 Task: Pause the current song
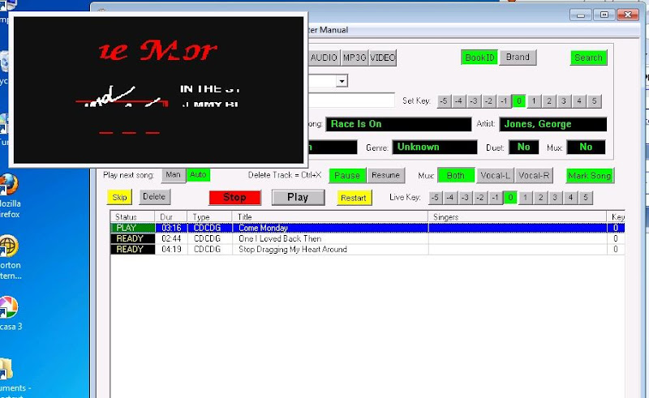pos(347,175)
